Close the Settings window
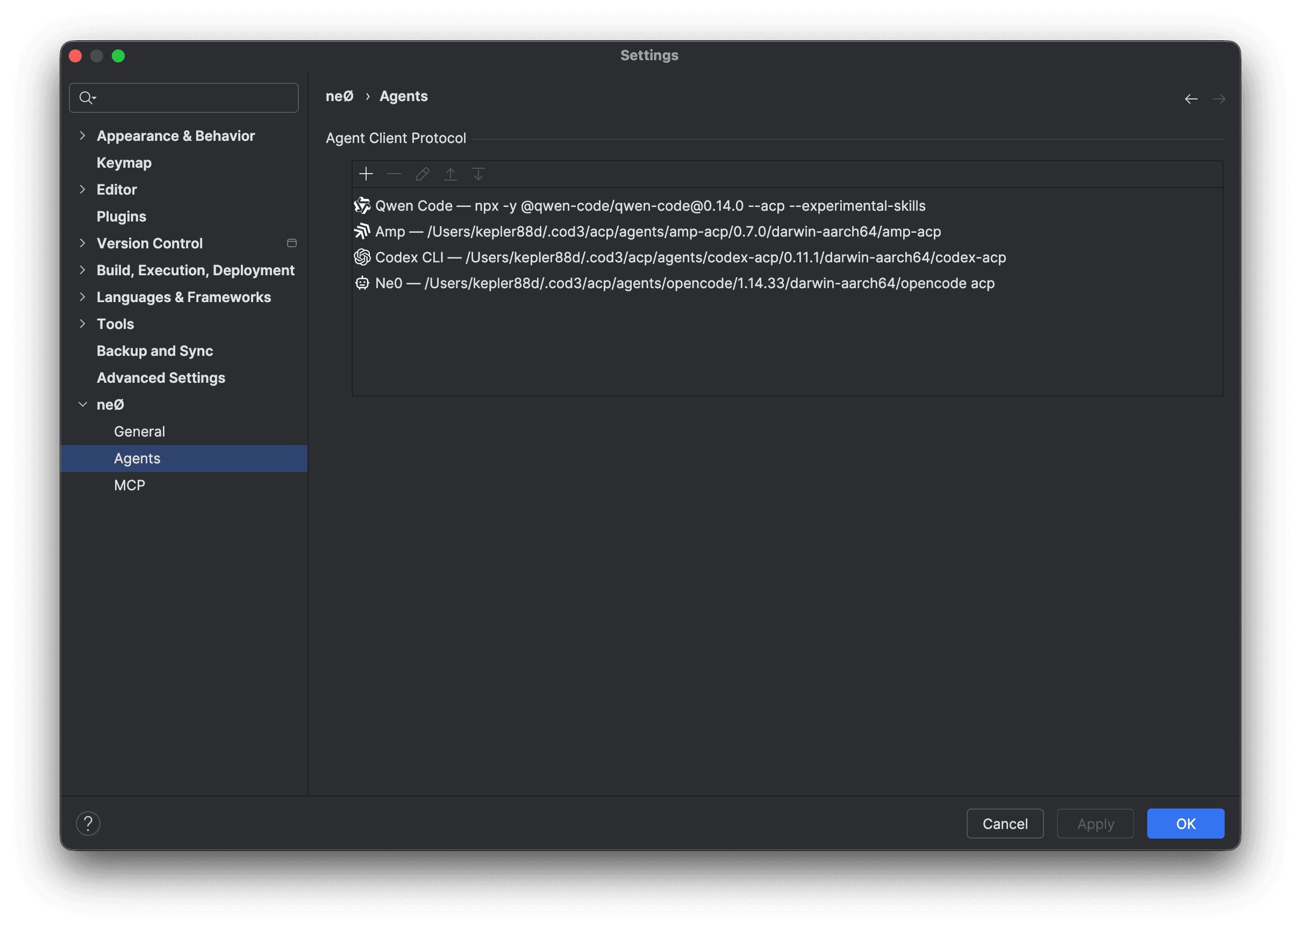Viewport: 1301px width, 930px height. pyautogui.click(x=76, y=55)
